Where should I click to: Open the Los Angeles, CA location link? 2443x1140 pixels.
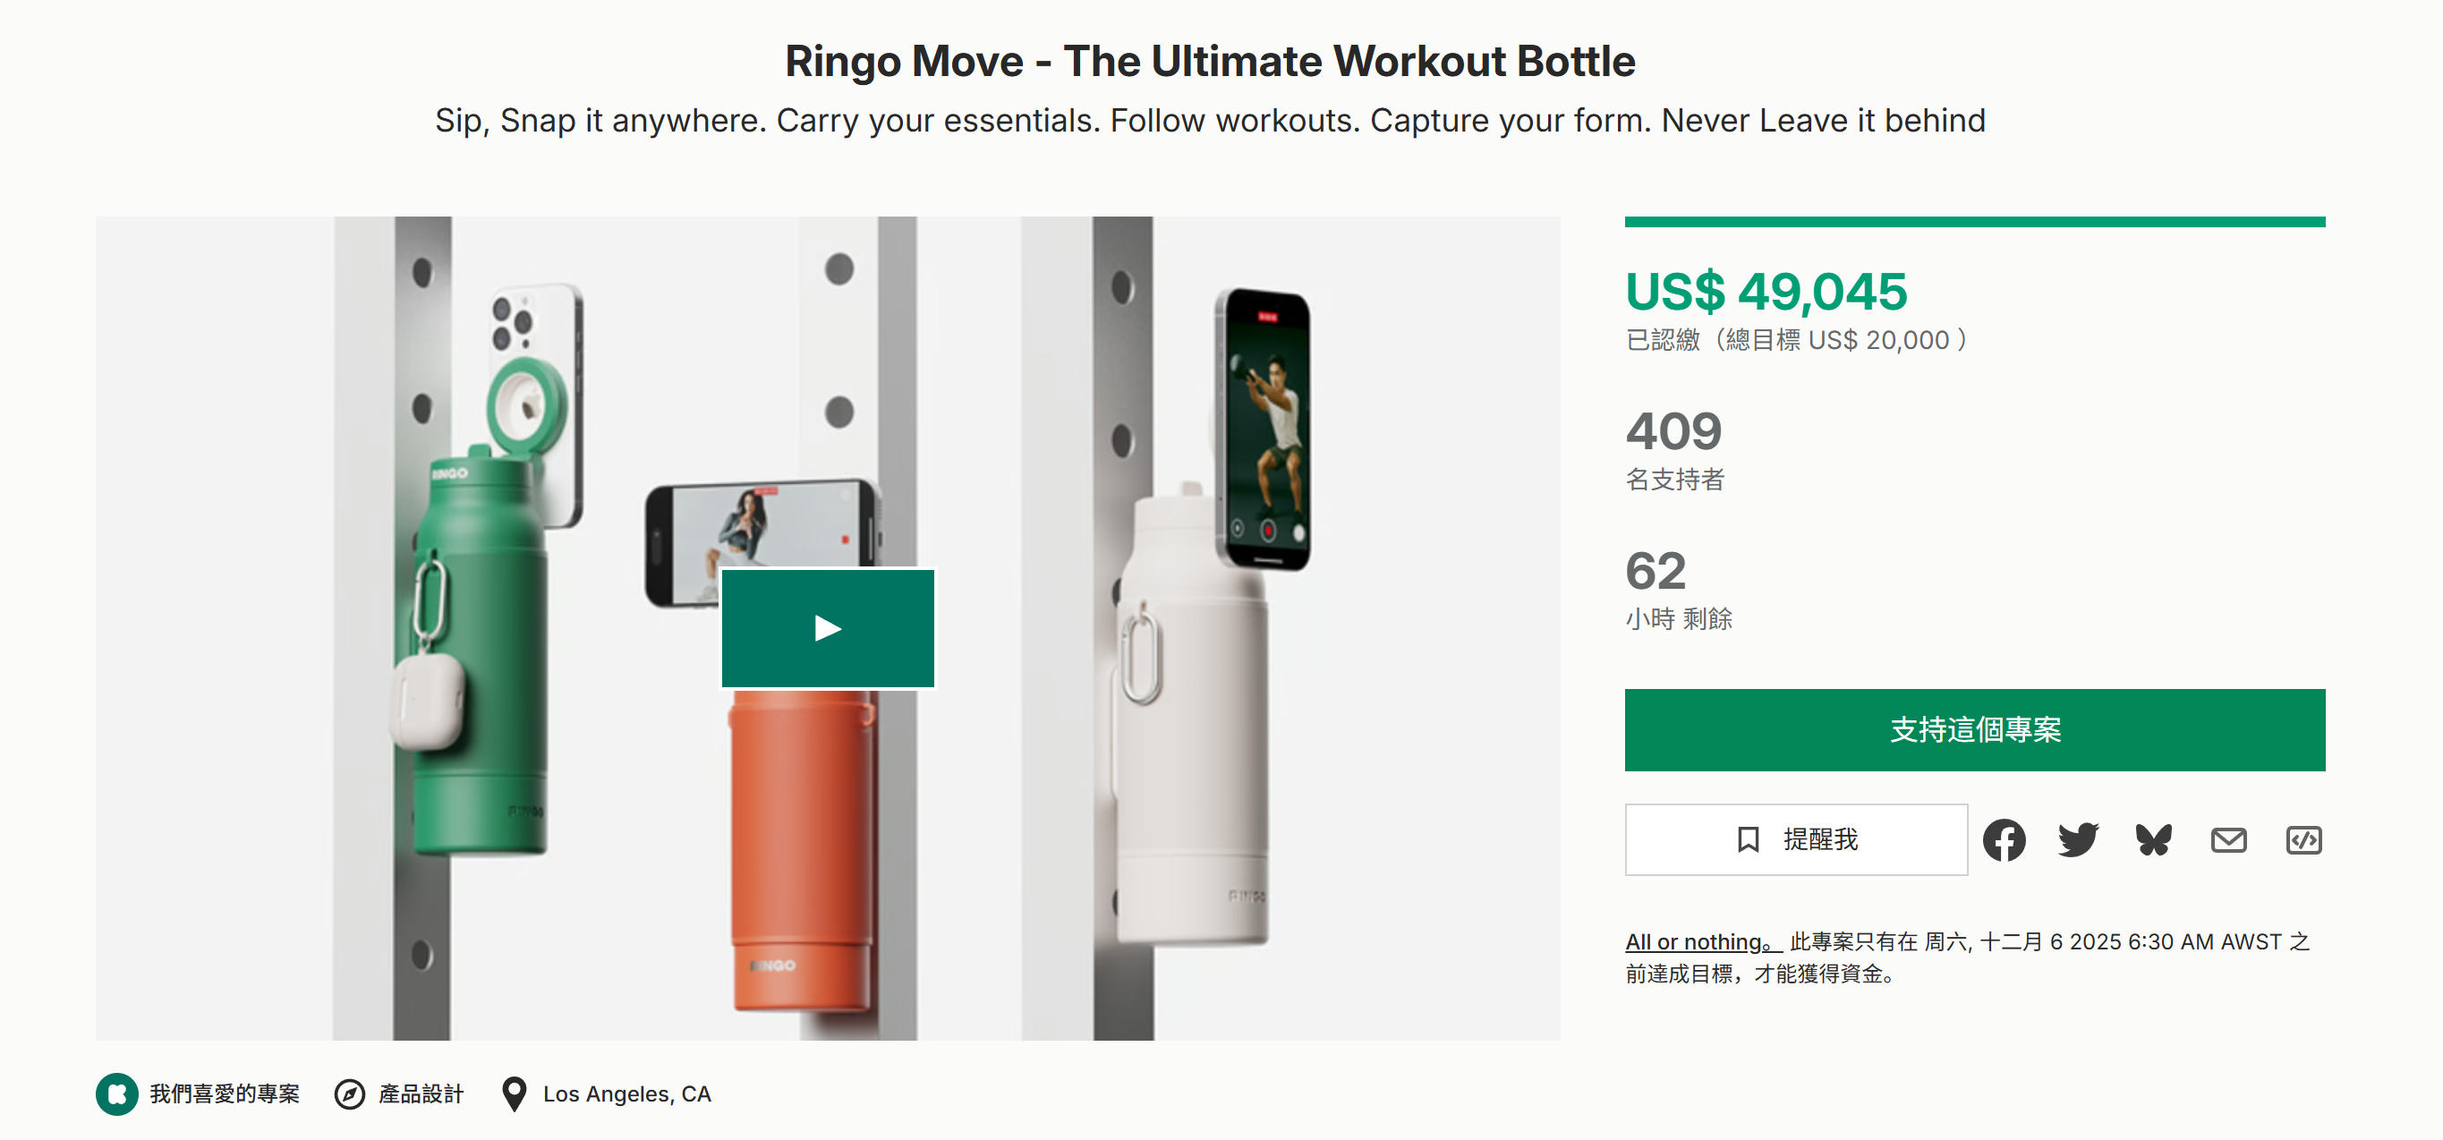tap(626, 1093)
